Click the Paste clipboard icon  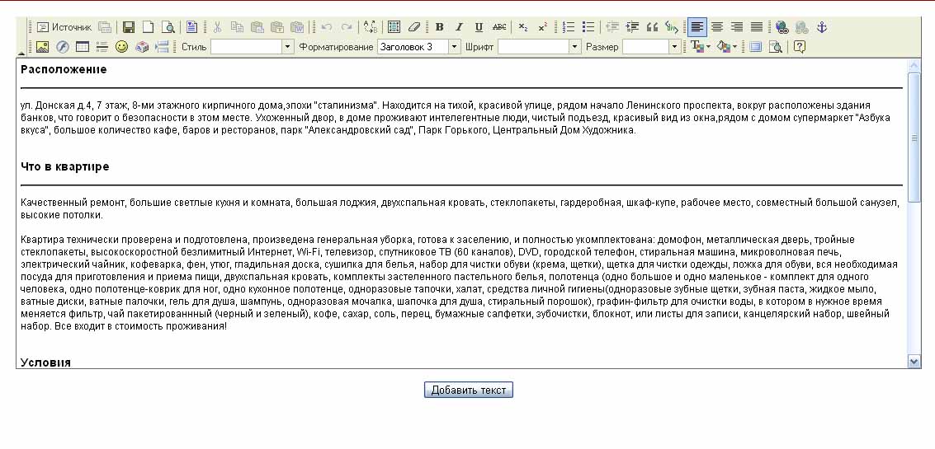click(x=257, y=27)
